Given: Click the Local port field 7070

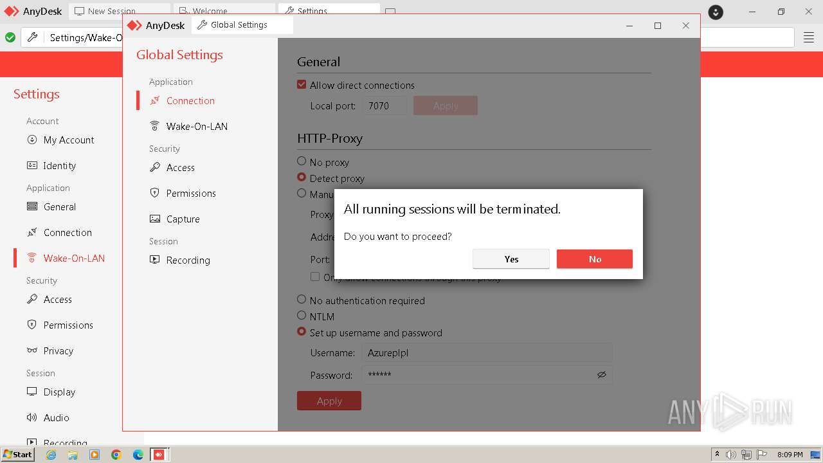Looking at the screenshot, I should point(384,105).
